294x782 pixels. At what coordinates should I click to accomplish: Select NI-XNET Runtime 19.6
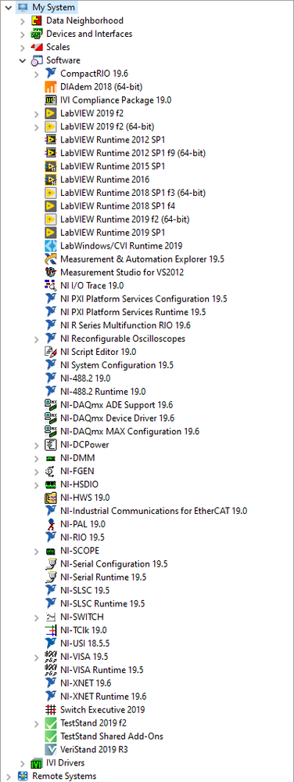pyautogui.click(x=103, y=697)
